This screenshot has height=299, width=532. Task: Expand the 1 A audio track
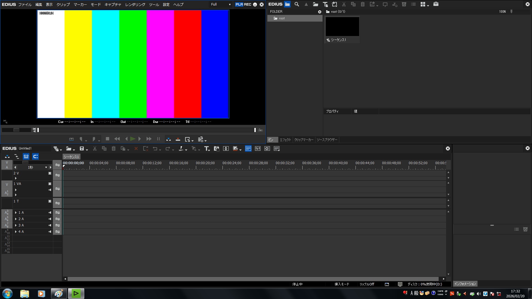pyautogui.click(x=16, y=213)
